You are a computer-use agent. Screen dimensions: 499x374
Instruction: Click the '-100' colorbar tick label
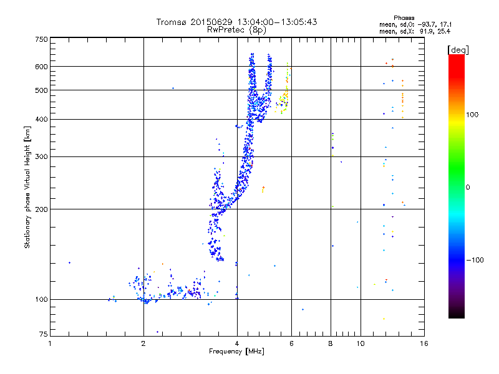coord(475,260)
